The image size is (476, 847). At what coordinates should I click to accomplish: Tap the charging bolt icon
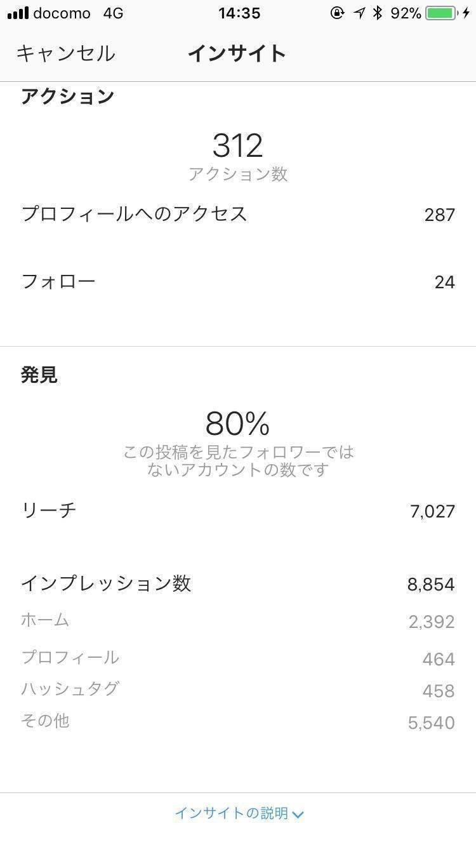click(466, 13)
